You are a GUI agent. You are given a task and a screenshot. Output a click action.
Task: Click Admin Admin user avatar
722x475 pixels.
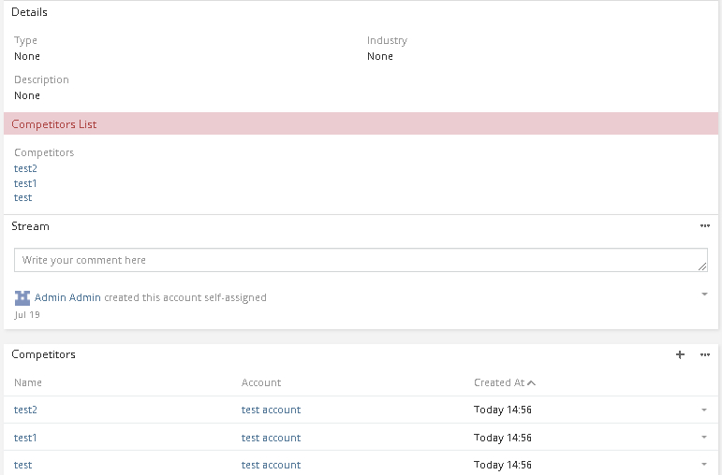coord(22,297)
